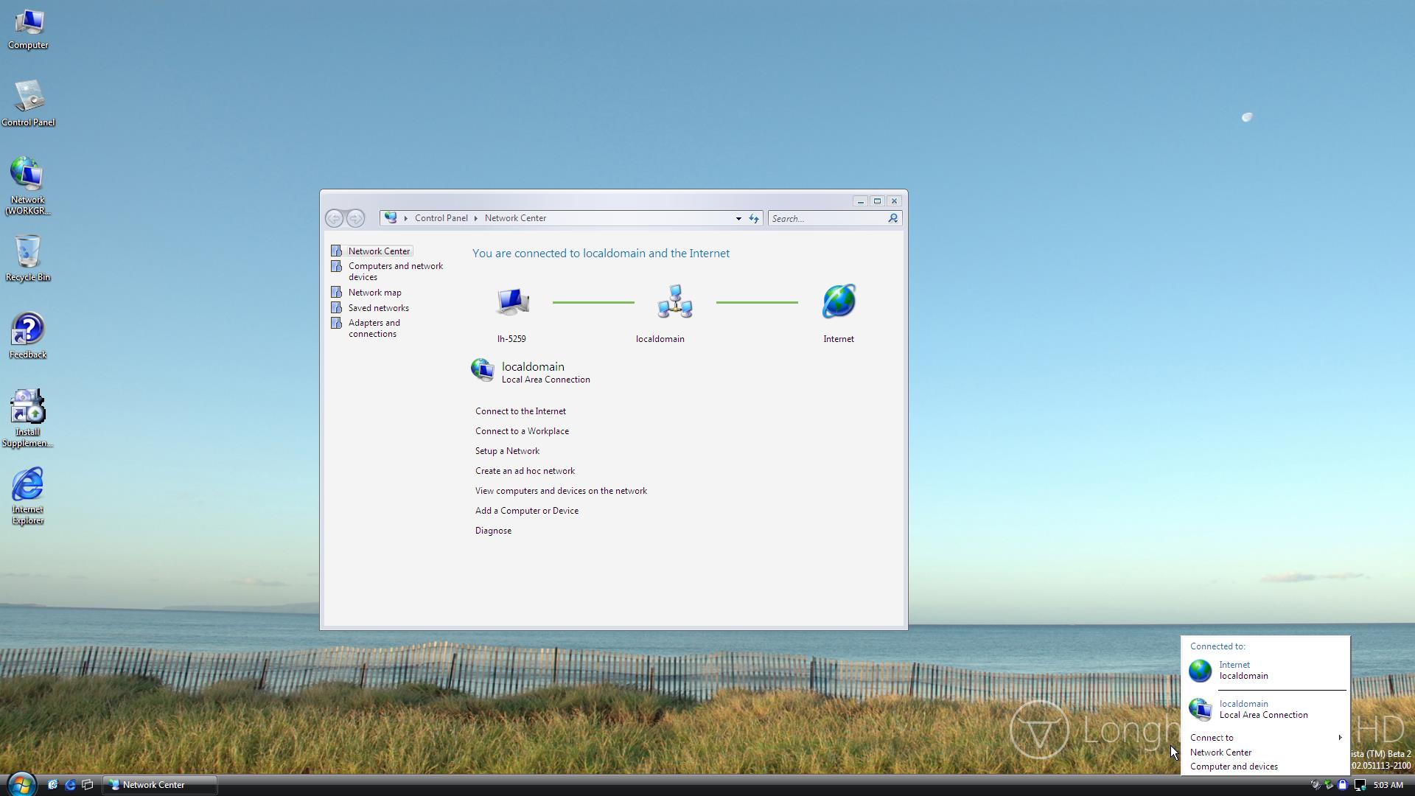The width and height of the screenshot is (1415, 796).
Task: Select Network Center in the tray popup
Action: (1220, 753)
